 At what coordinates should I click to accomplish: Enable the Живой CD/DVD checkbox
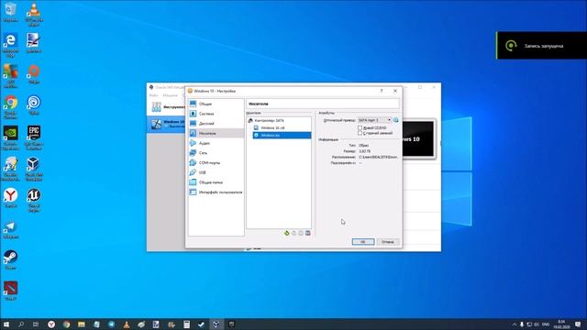coord(360,128)
